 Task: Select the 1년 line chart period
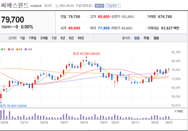(54, 38)
